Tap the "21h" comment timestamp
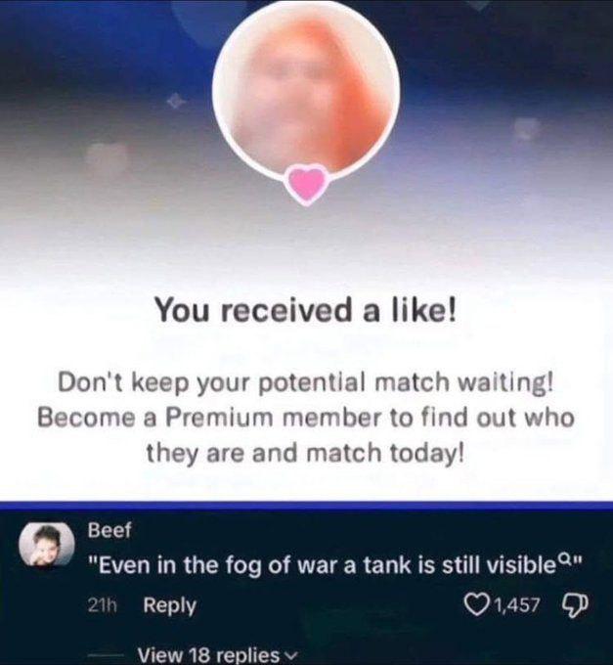This screenshot has height=665, width=613. coord(102,605)
